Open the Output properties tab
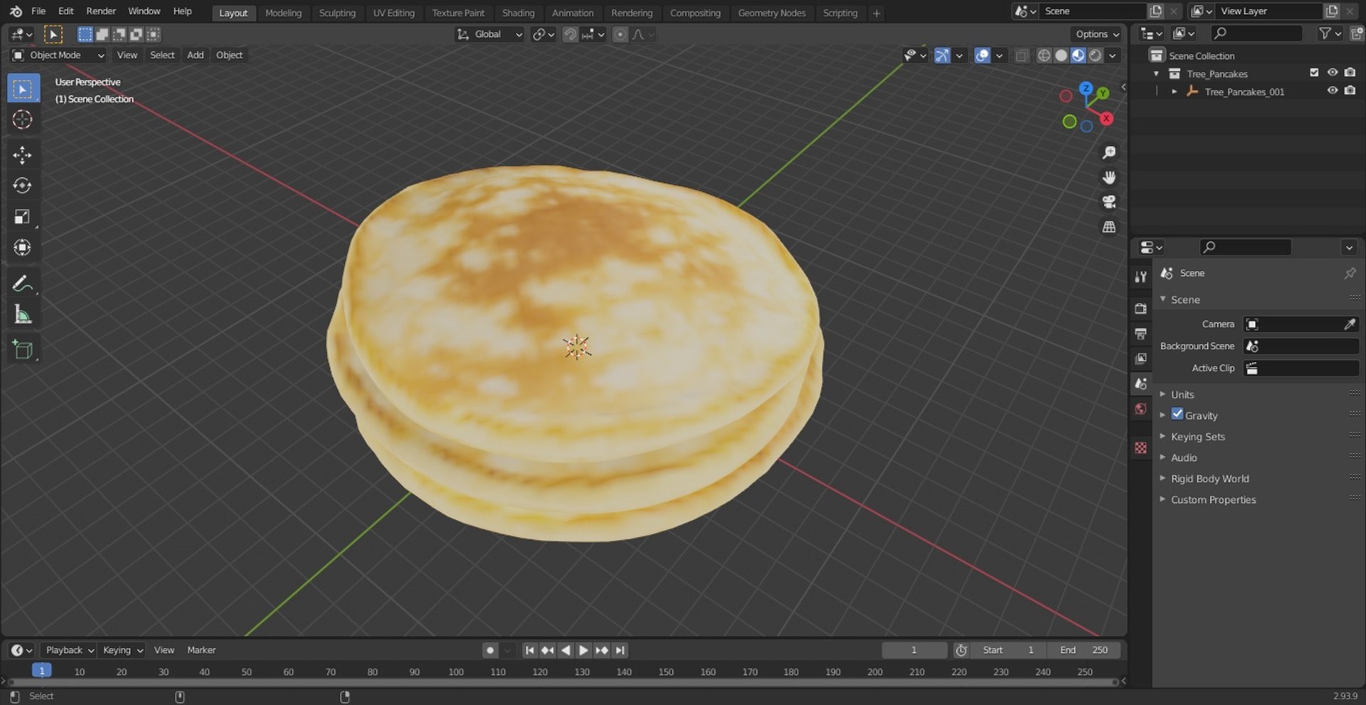This screenshot has height=705, width=1366. pyautogui.click(x=1140, y=334)
